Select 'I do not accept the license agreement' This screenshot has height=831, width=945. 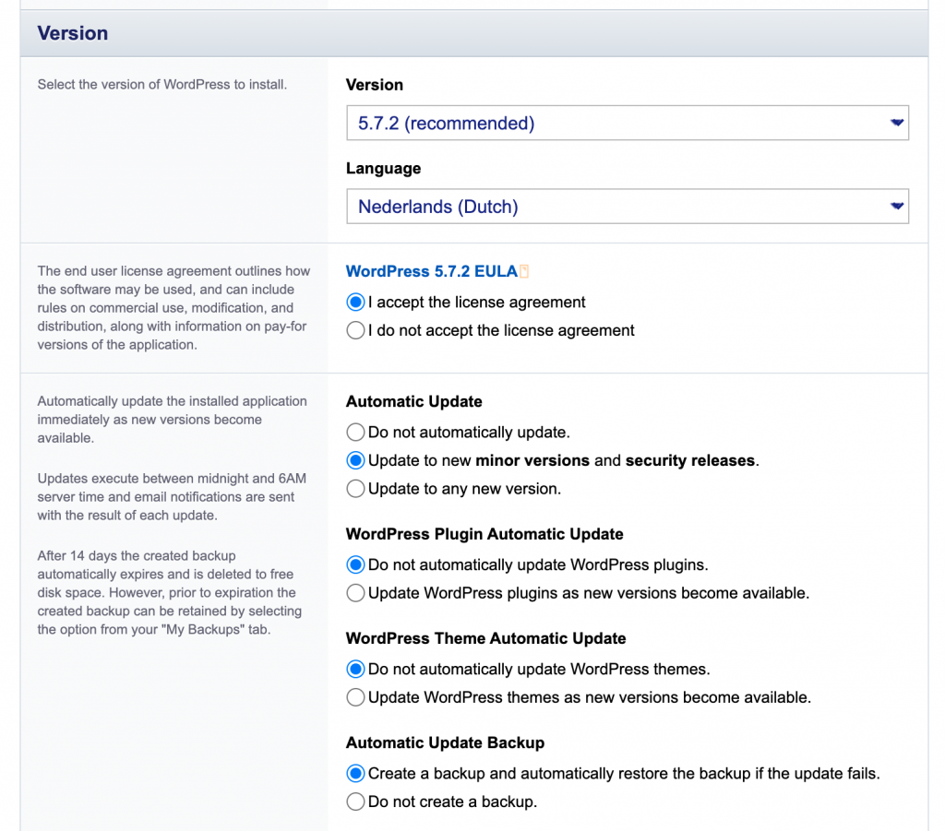[x=355, y=330]
